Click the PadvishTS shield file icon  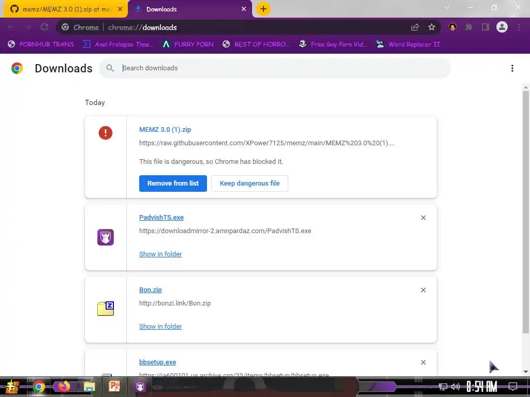tap(106, 237)
